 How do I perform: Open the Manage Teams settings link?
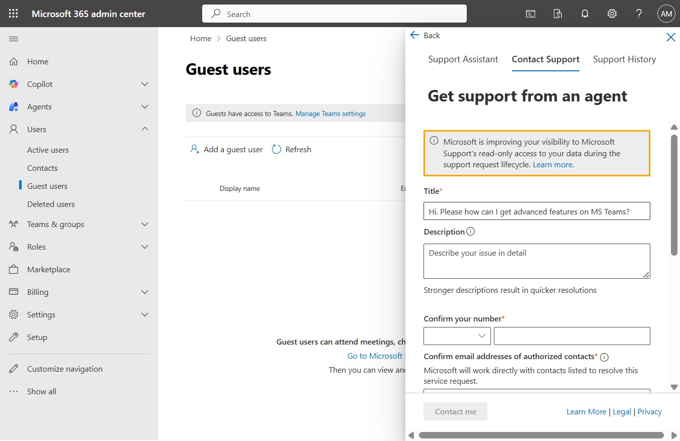[330, 114]
